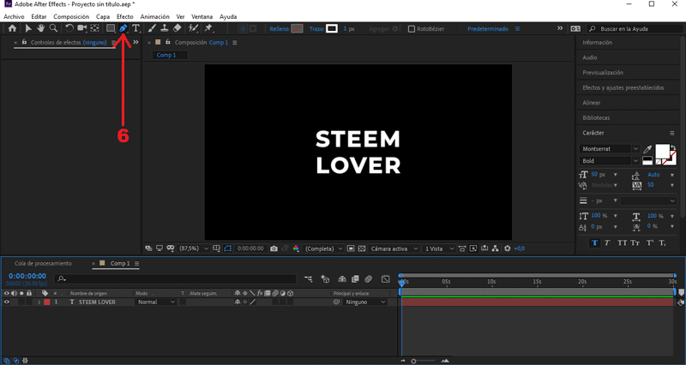Select the Puppet Pin tool
Screen dimensions: 686x365
coord(208,28)
